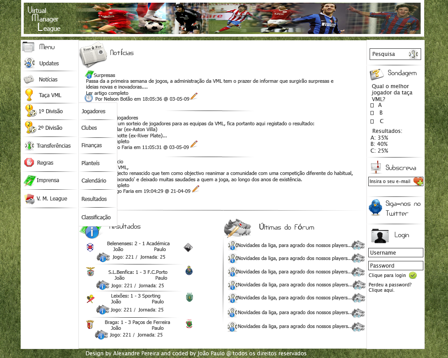
Task: Click the Sporting club crest
Action: click(x=189, y=297)
